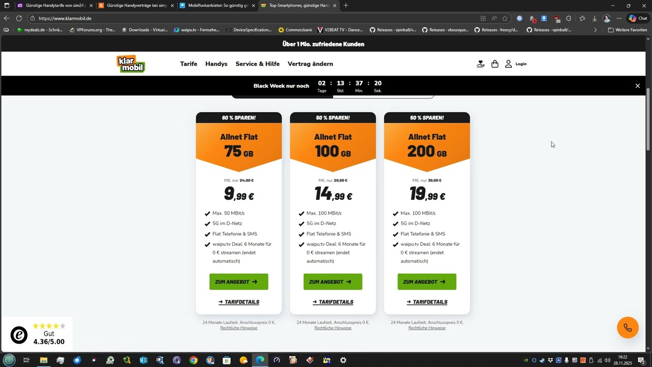Click the blue download extension icon
This screenshot has width=652, height=367.
point(544,18)
